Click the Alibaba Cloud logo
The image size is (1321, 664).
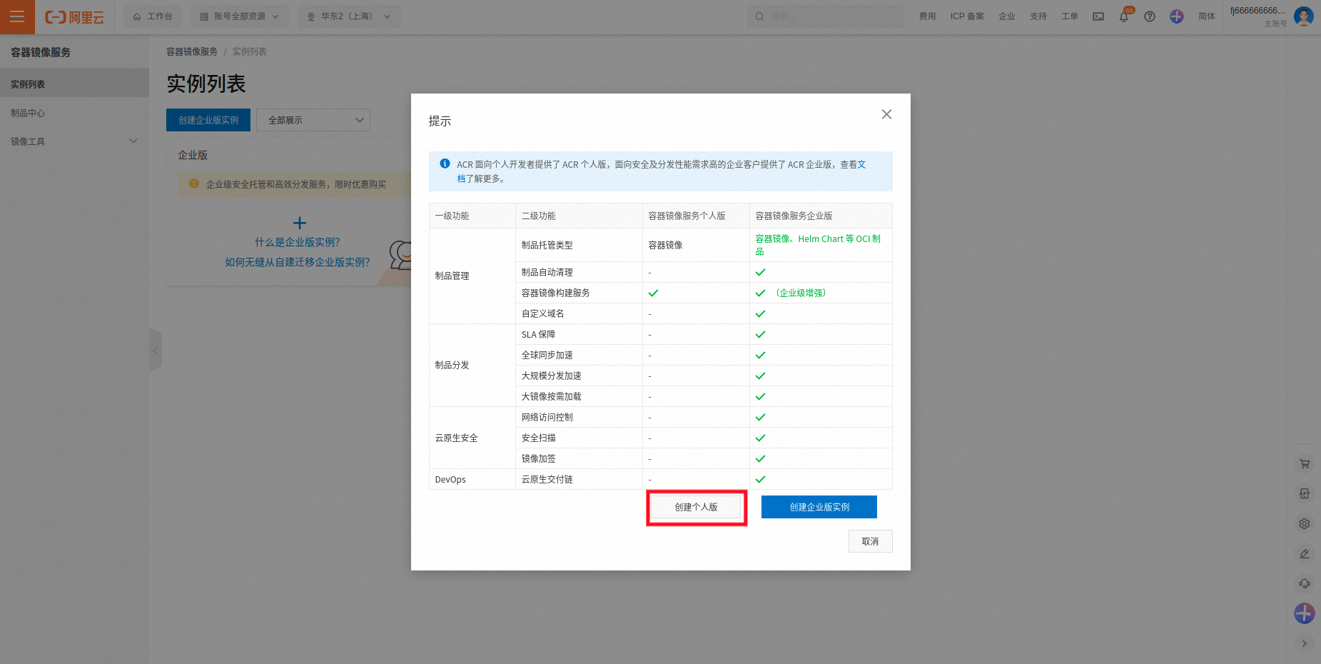tap(74, 17)
